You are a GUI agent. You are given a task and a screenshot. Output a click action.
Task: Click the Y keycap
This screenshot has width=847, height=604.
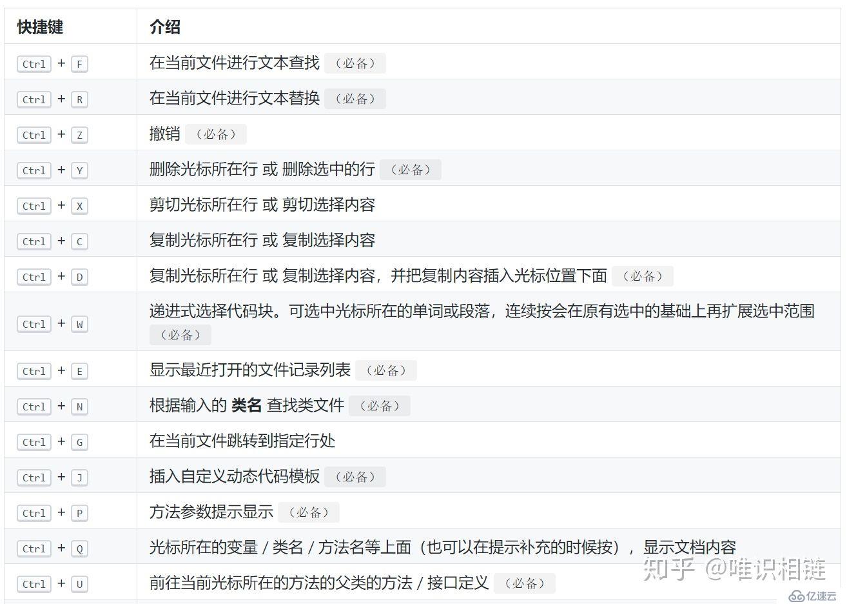(79, 170)
